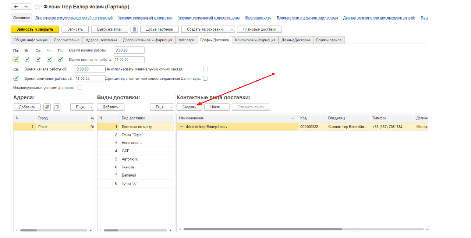Click the 'Время начала работы' time field
Image resolution: width=471 pixels, height=238 pixels.
pyautogui.click(x=129, y=50)
